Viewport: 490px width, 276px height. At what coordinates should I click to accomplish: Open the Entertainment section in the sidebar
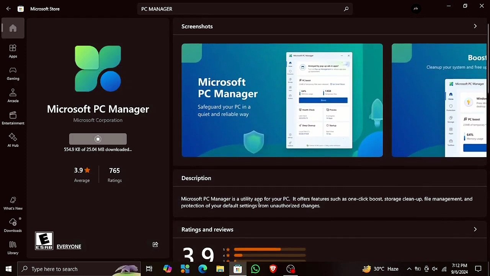pyautogui.click(x=13, y=118)
